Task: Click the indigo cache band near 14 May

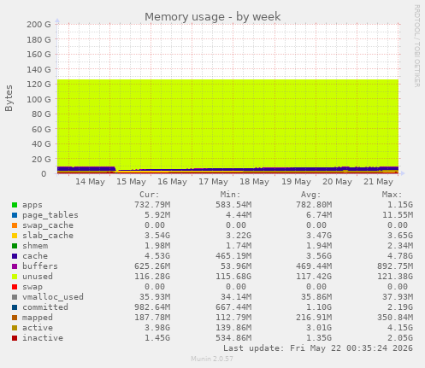Action: coord(86,169)
